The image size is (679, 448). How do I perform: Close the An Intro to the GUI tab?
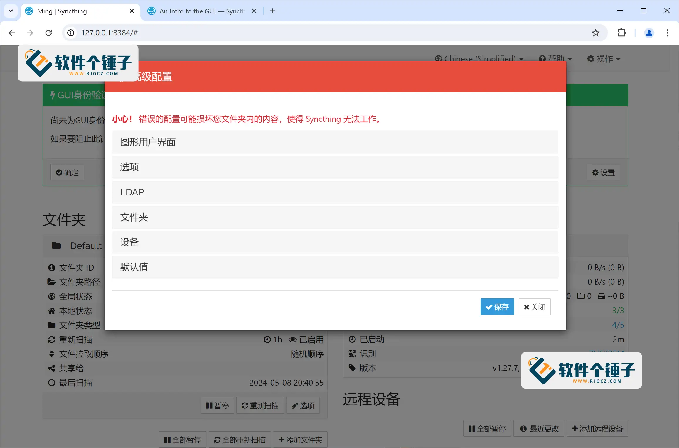[x=254, y=11]
